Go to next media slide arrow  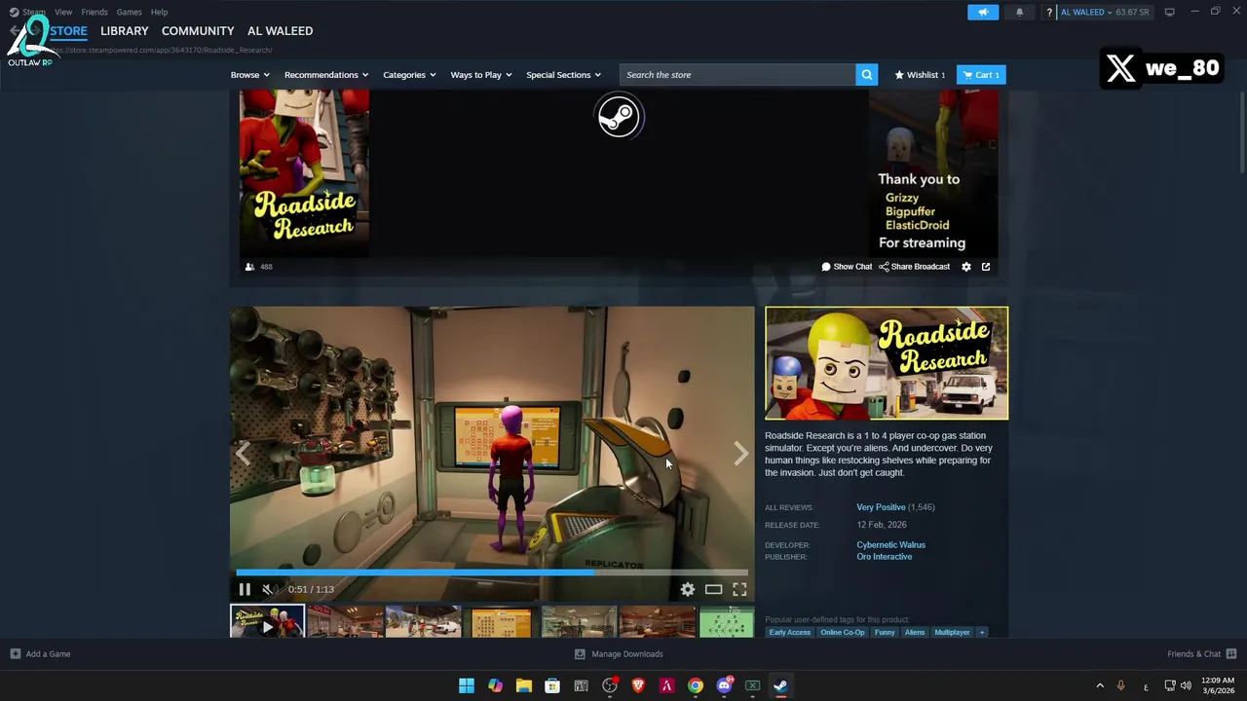740,453
